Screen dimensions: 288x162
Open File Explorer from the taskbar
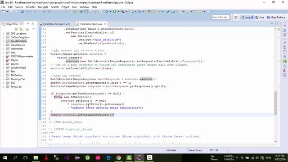click(x=36, y=157)
